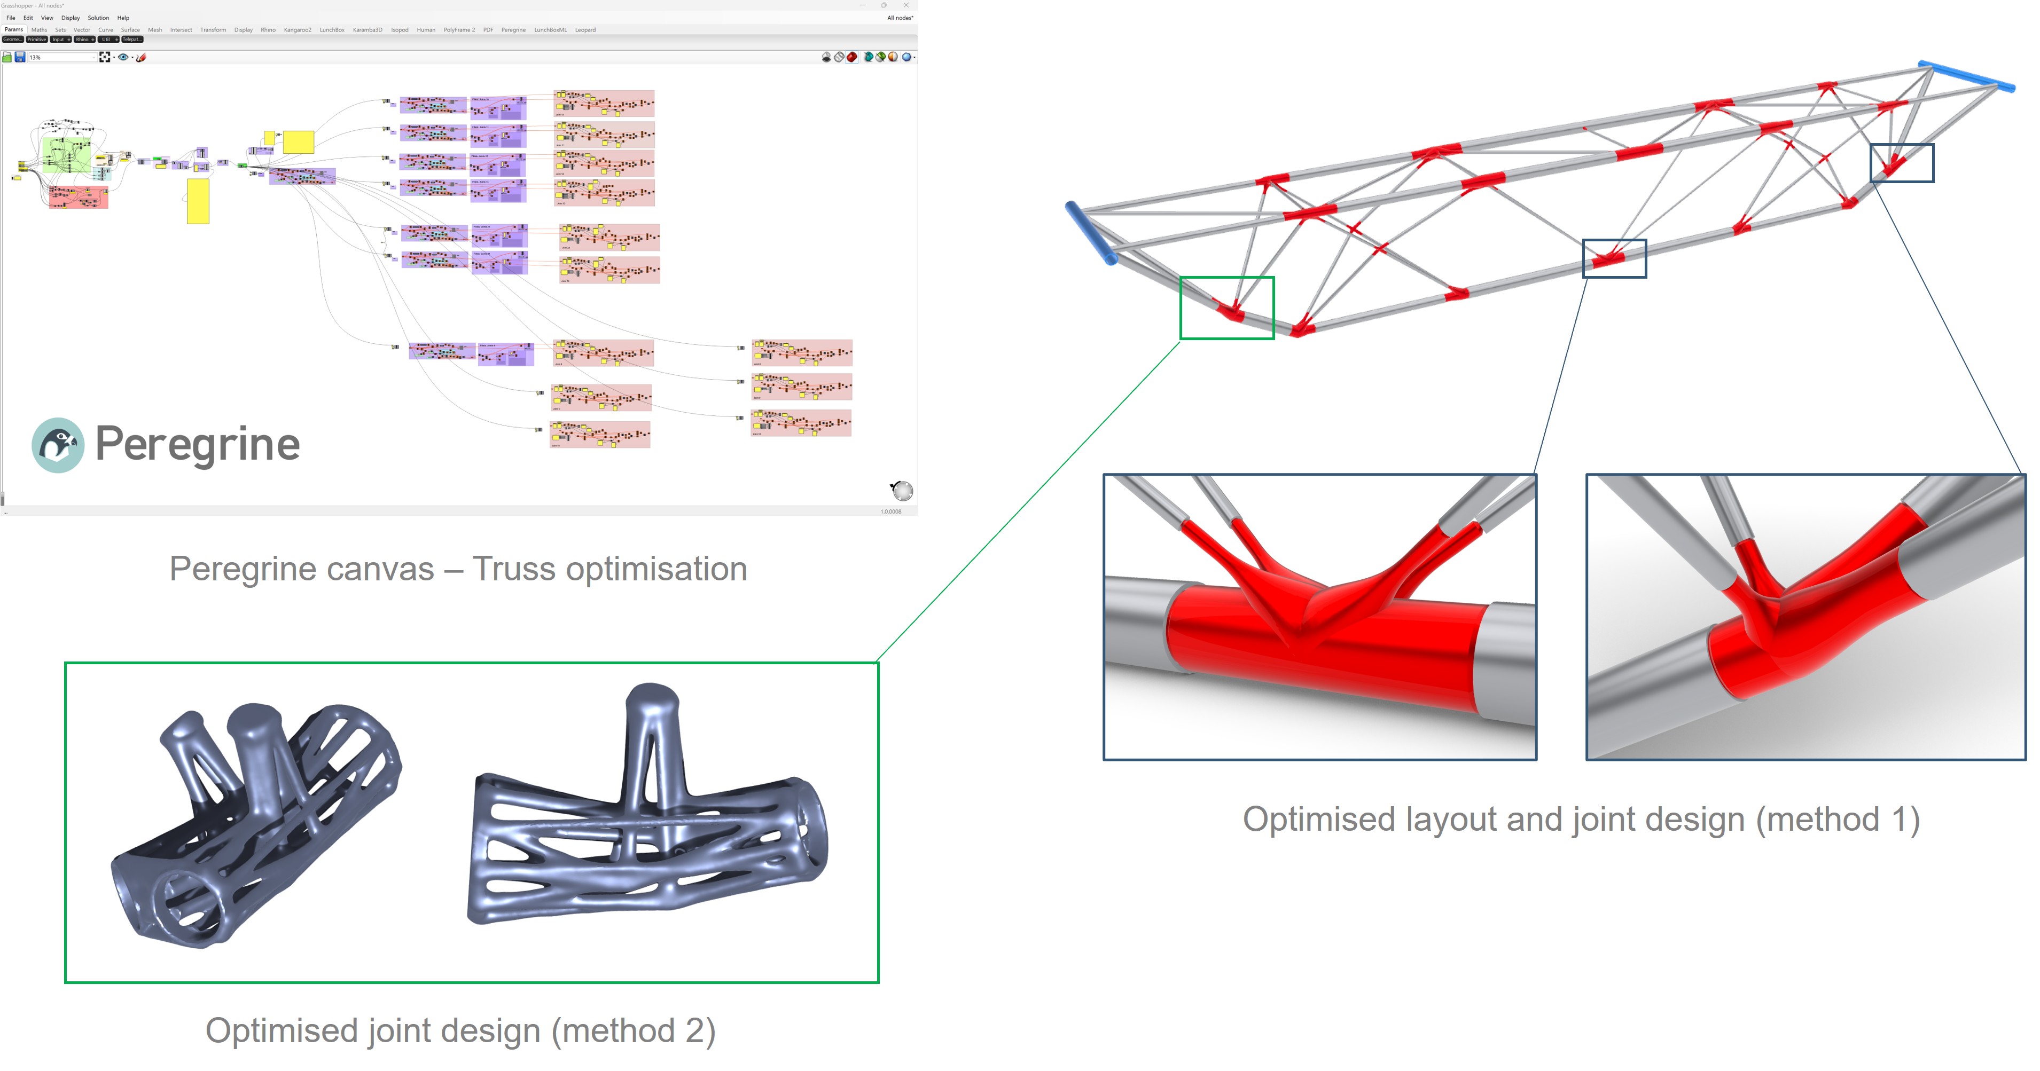Select the red sketch tool icon
The height and width of the screenshot is (1071, 2040).
(x=142, y=56)
